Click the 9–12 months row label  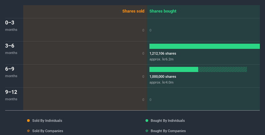pos(11,95)
